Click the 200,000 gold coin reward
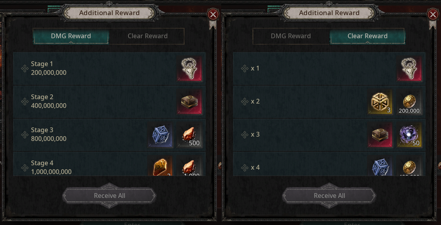Screen dimensions: 441x225 click(x=410, y=102)
